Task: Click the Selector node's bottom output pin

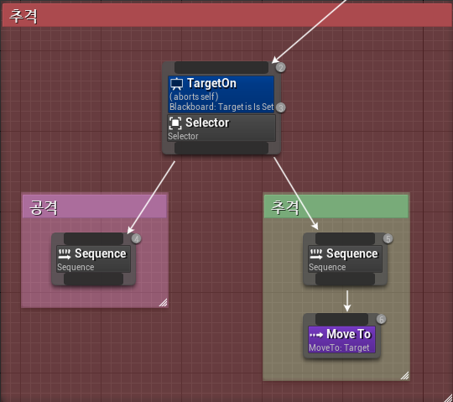Action: [221, 148]
